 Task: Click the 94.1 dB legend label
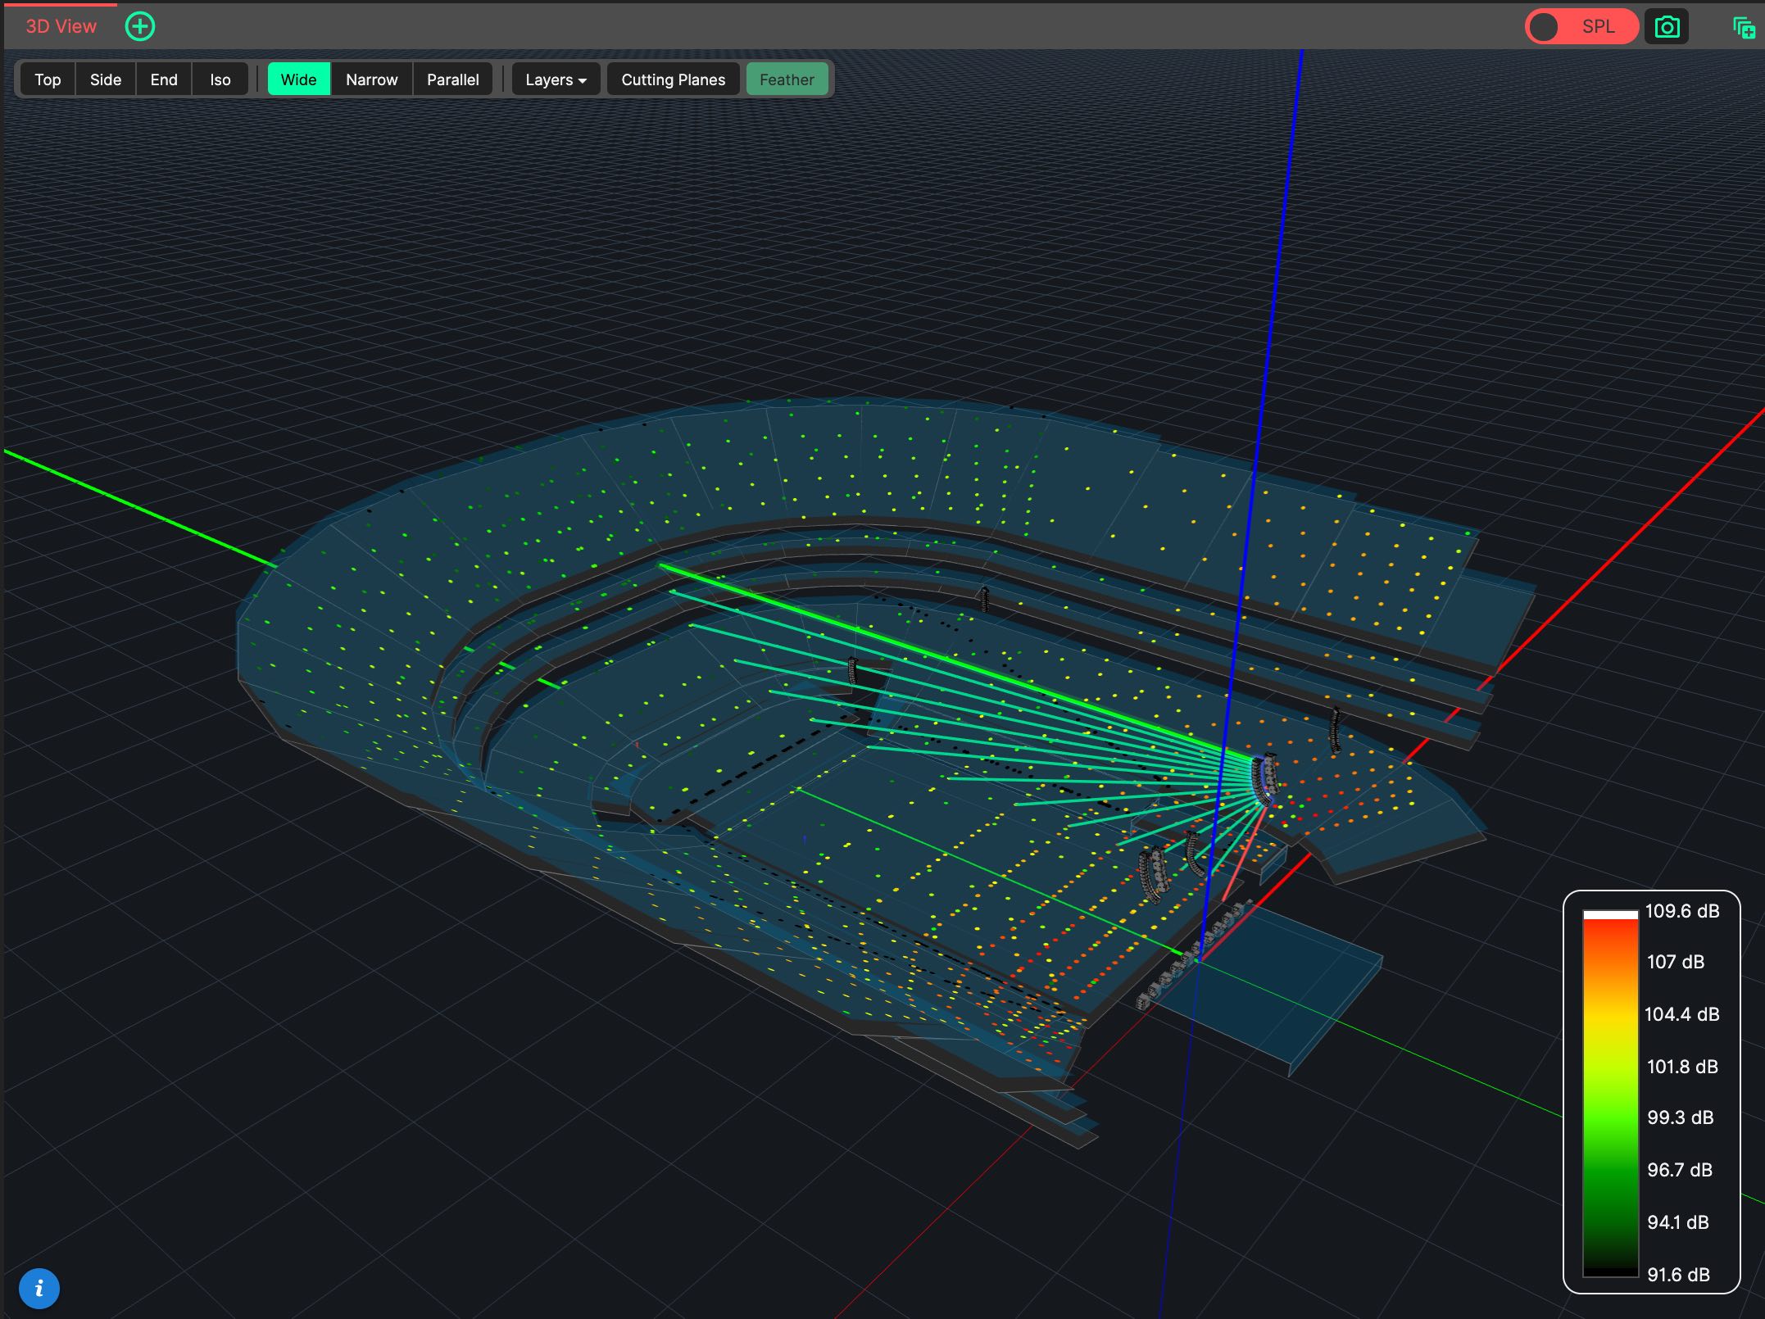(x=1678, y=1222)
